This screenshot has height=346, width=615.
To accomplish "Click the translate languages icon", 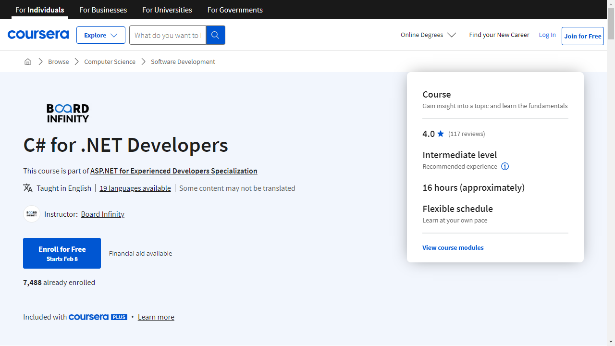I will 28,188.
